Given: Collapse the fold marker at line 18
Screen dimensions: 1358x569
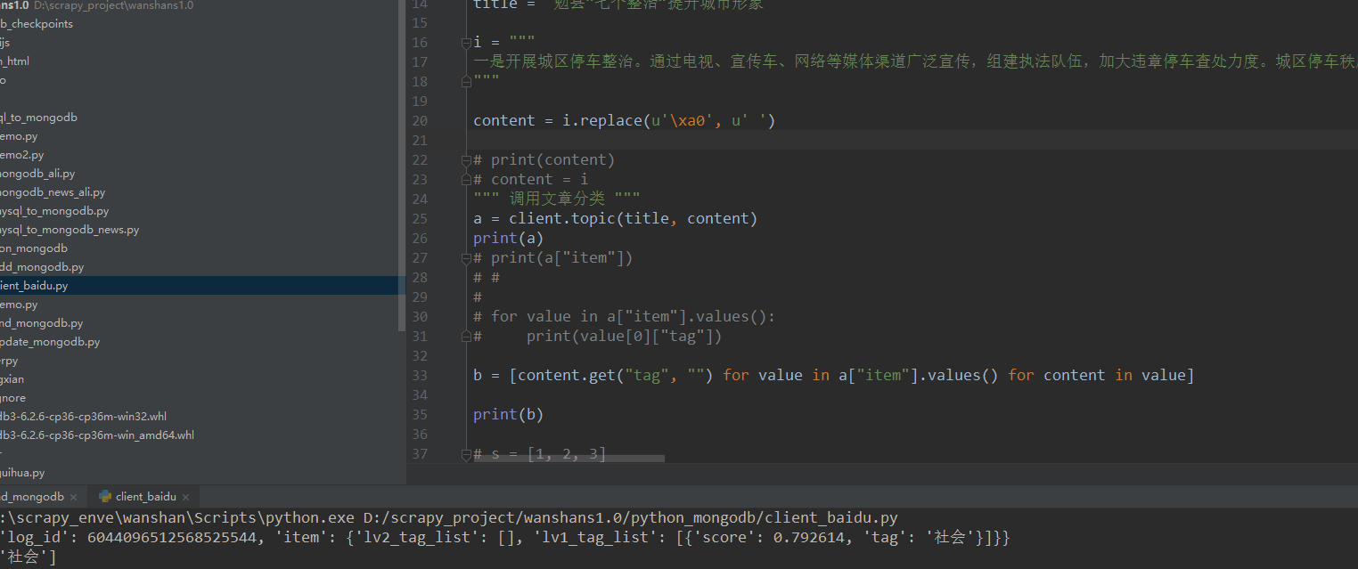Looking at the screenshot, I should pos(465,82).
